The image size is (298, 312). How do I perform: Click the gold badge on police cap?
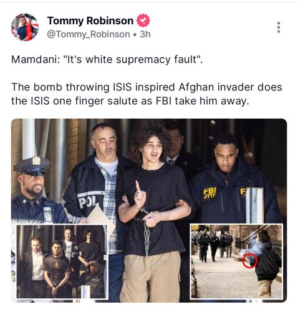(x=36, y=160)
